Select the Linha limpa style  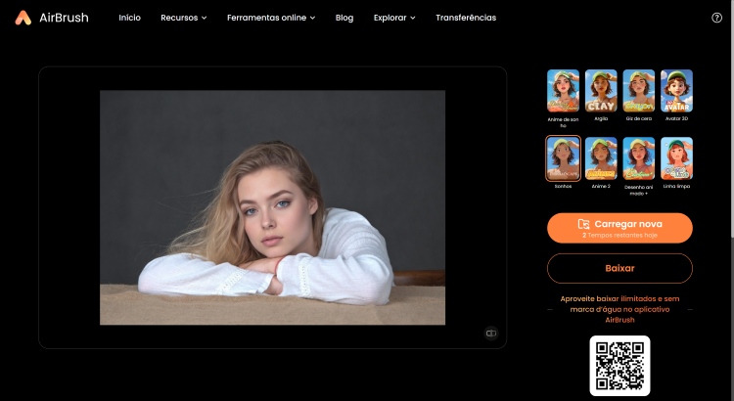[x=676, y=158]
